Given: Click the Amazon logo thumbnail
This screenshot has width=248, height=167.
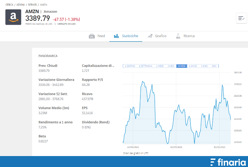Looking at the screenshot, I should (13, 17).
